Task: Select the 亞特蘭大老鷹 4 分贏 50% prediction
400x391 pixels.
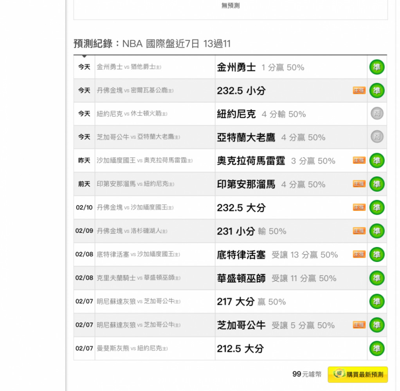Action: (x=271, y=138)
